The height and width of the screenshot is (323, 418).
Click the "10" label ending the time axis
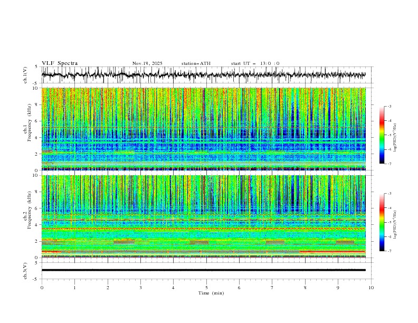371,288
